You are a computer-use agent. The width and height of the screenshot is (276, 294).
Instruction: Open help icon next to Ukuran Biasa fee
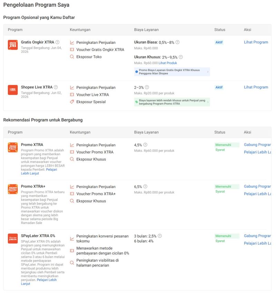click(177, 42)
